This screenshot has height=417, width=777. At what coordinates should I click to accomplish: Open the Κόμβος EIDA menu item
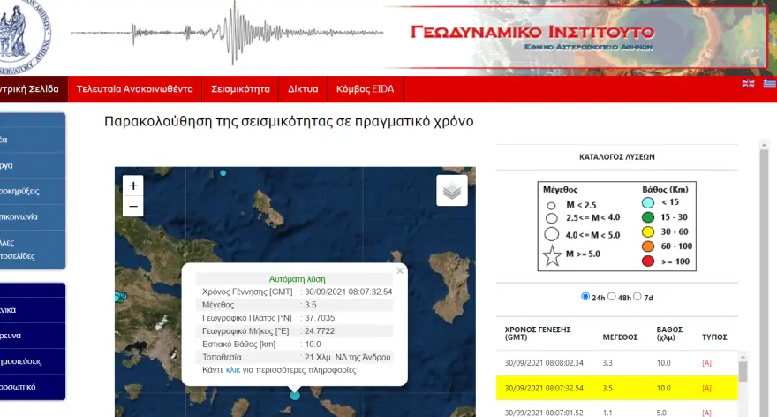[x=366, y=89]
